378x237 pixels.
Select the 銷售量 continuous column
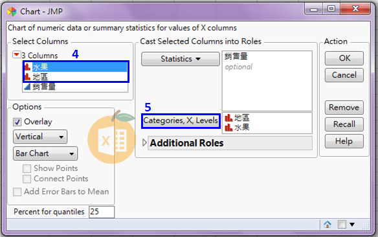(x=75, y=87)
